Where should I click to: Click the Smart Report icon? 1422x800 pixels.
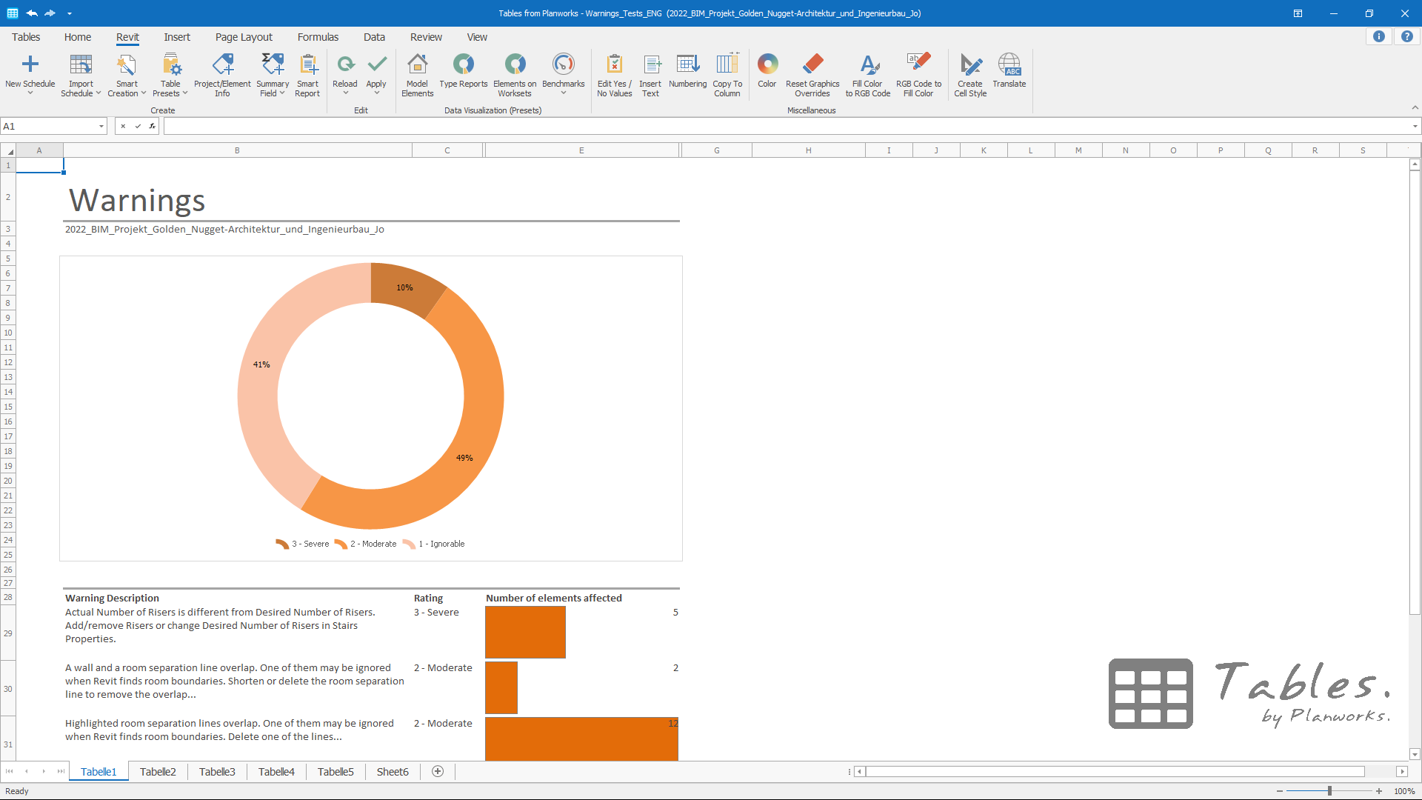307,65
